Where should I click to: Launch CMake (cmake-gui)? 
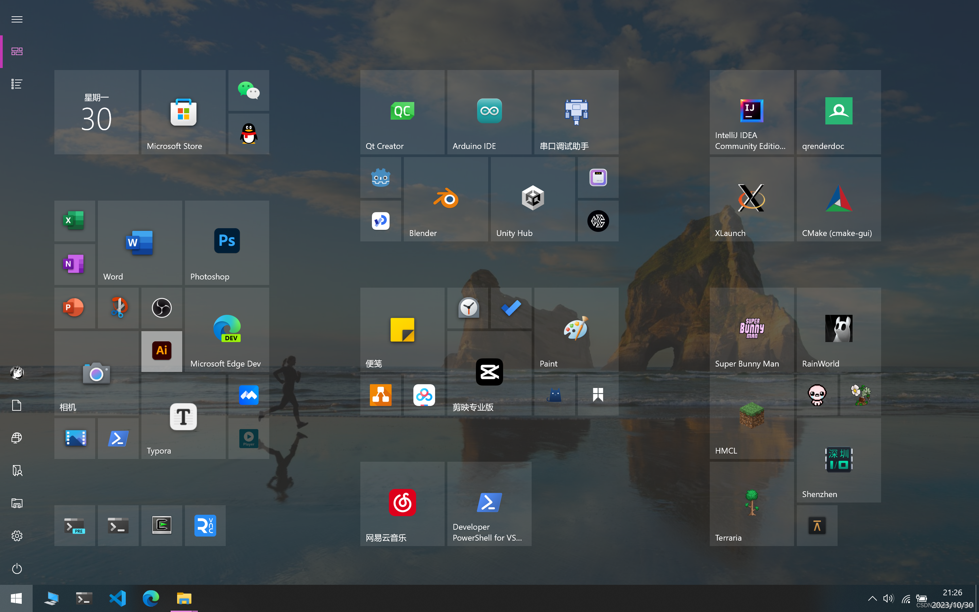(x=839, y=199)
